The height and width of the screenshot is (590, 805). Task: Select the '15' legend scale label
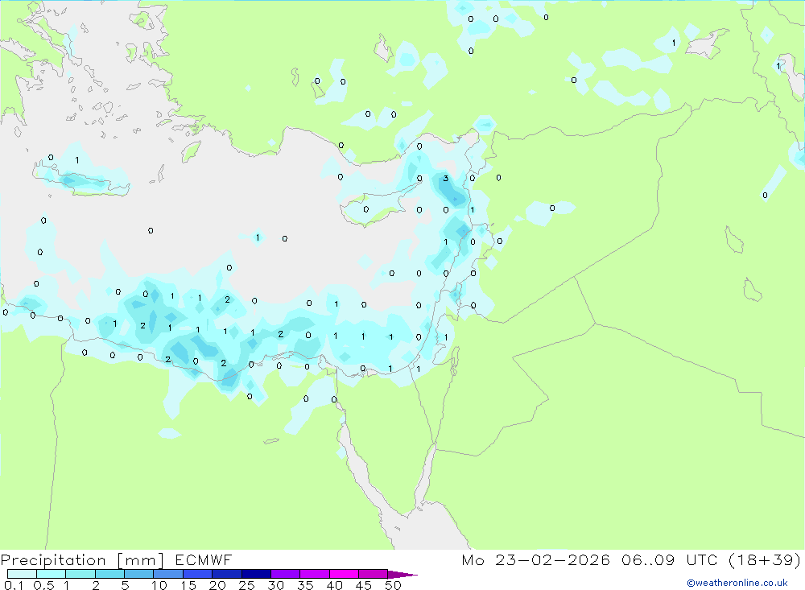point(188,585)
